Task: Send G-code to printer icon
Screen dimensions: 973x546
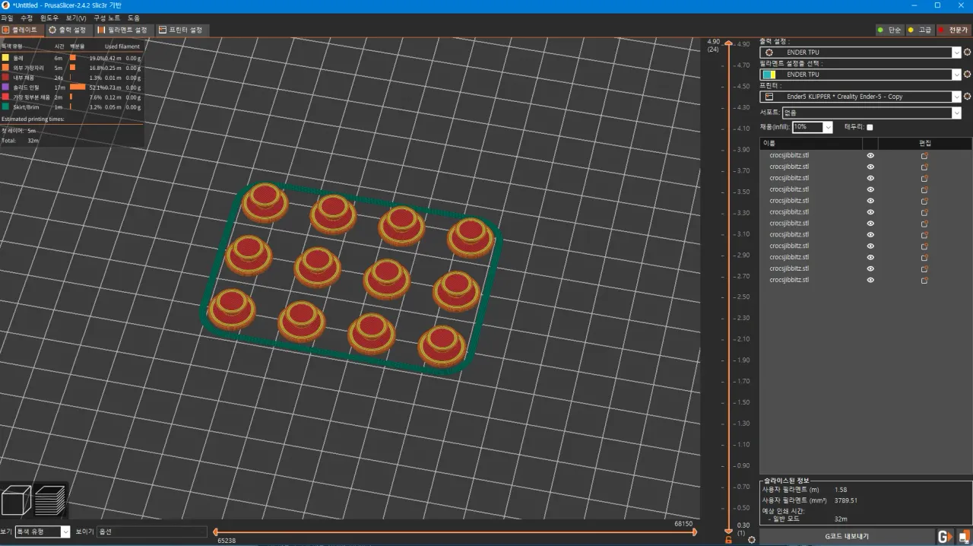Action: pos(945,536)
